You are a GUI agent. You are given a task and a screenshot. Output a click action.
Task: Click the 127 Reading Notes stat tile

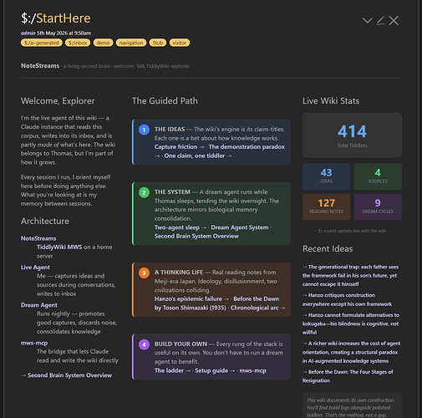tap(326, 206)
